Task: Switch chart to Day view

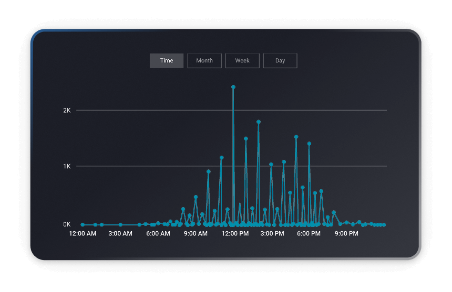Action: pyautogui.click(x=280, y=61)
